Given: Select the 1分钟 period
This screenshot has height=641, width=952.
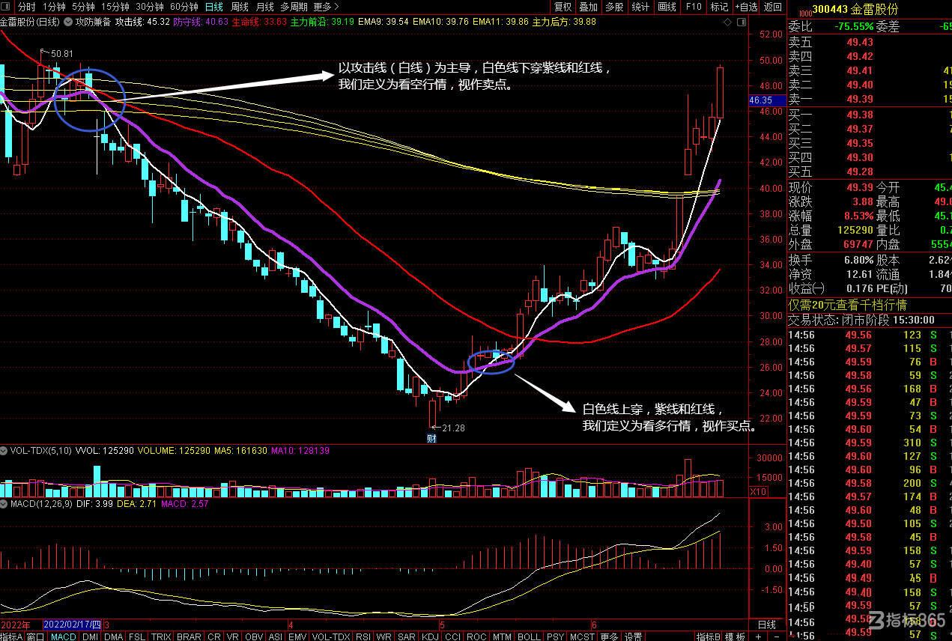Looking at the screenshot, I should [x=53, y=6].
